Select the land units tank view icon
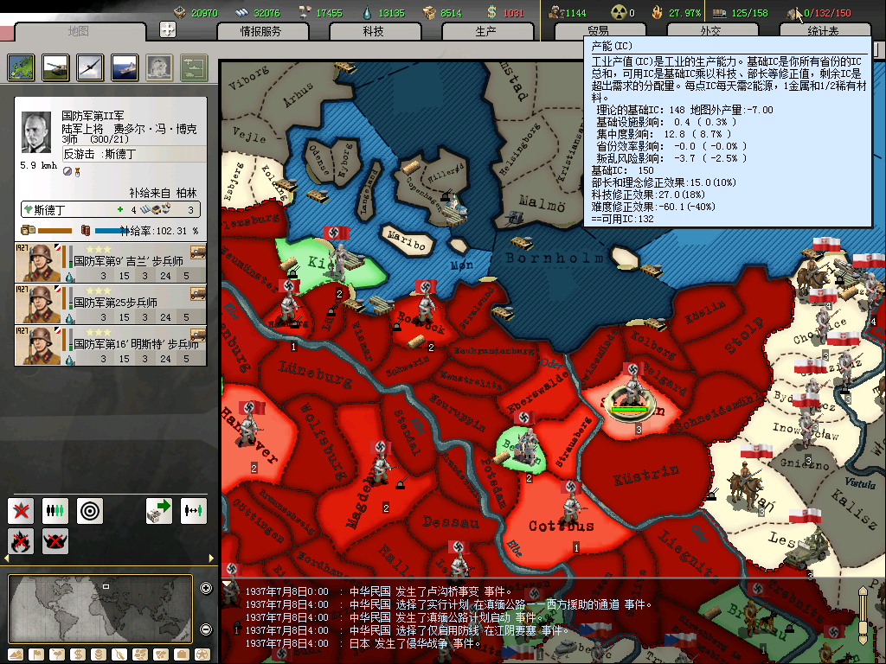The height and width of the screenshot is (664, 886). (x=56, y=67)
